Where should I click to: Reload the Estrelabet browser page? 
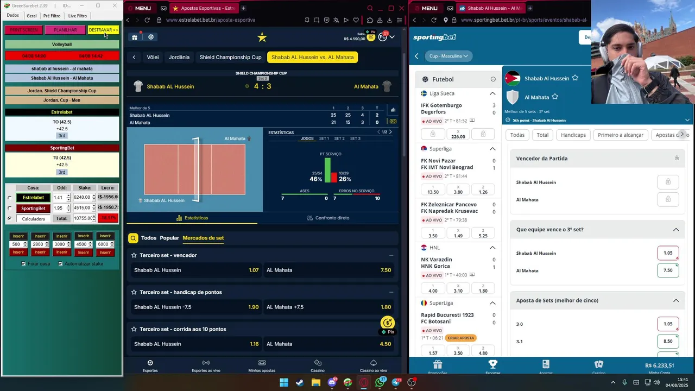tap(147, 20)
